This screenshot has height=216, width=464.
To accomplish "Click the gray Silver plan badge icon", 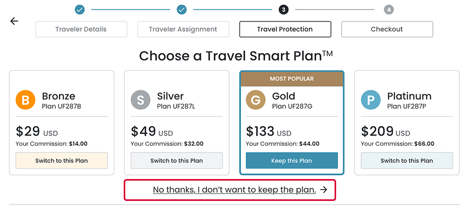I will [141, 100].
